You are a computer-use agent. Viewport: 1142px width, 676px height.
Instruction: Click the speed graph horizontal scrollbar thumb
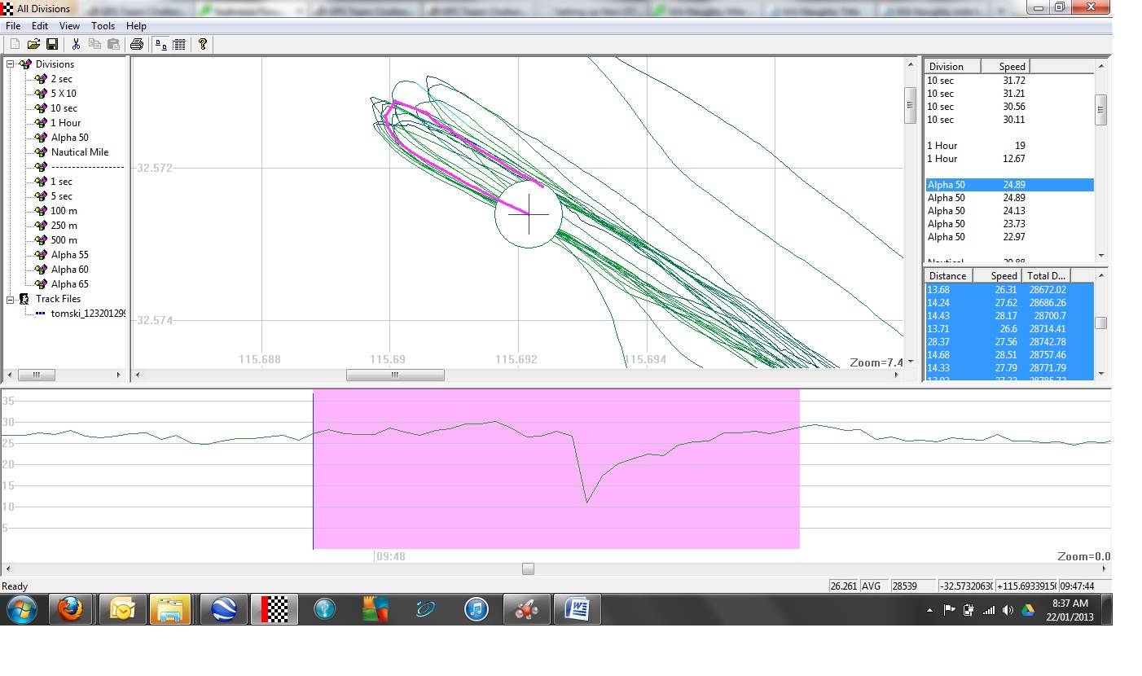click(528, 568)
